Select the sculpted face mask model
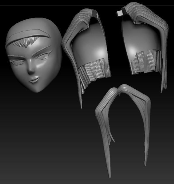Screen dimensions: 174x184 coord(34,55)
